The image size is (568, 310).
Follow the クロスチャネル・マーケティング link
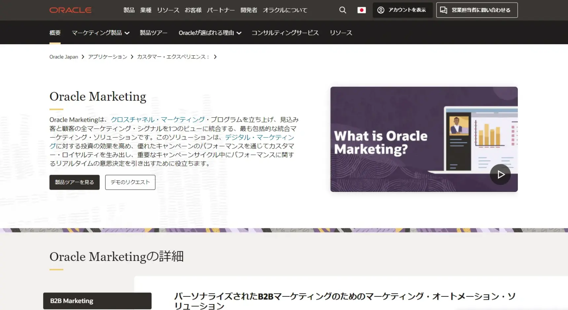(158, 119)
